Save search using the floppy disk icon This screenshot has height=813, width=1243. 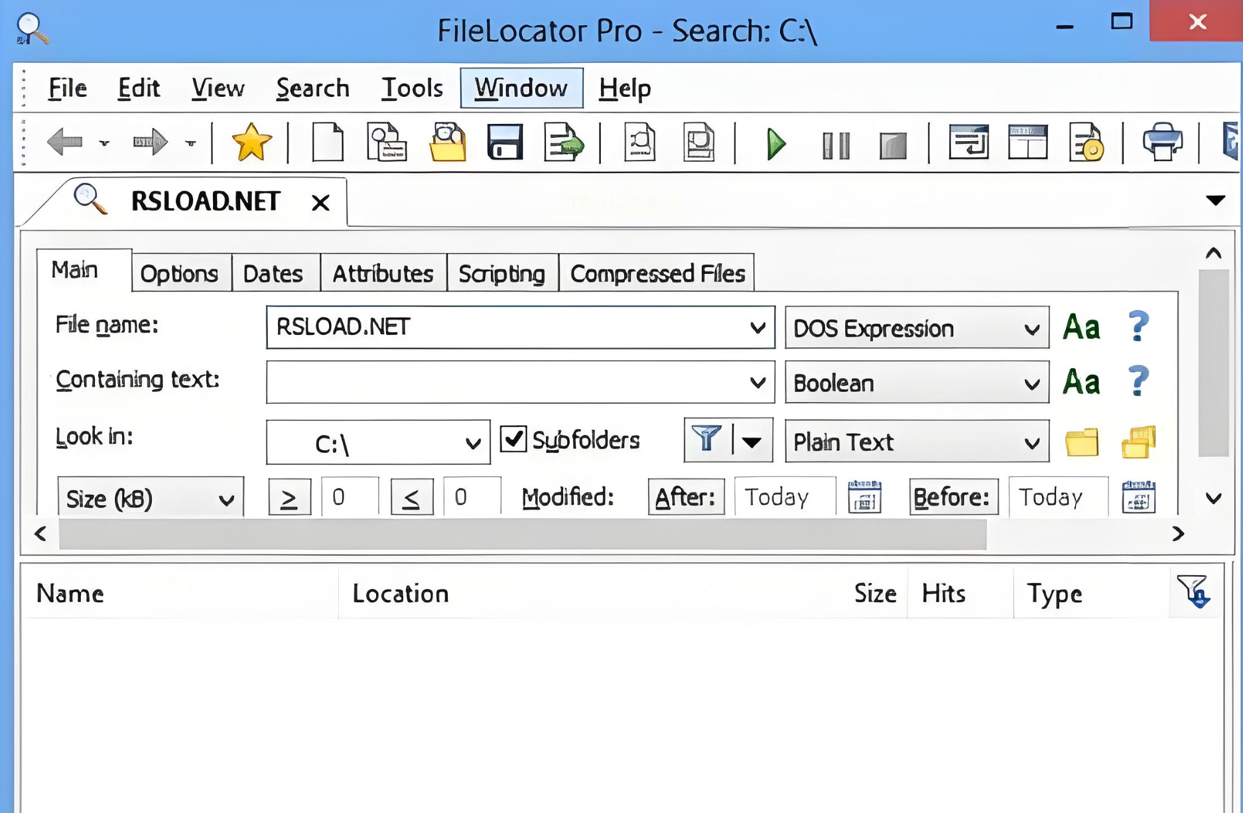[x=505, y=142]
